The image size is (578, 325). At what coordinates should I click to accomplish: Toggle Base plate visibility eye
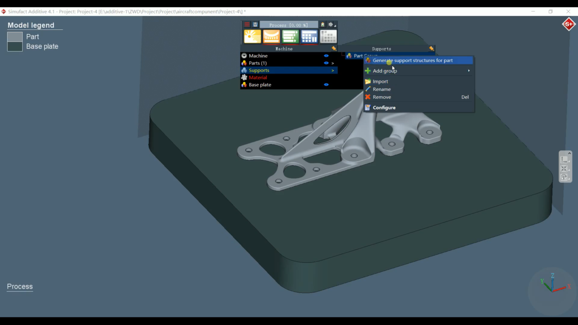pos(326,85)
